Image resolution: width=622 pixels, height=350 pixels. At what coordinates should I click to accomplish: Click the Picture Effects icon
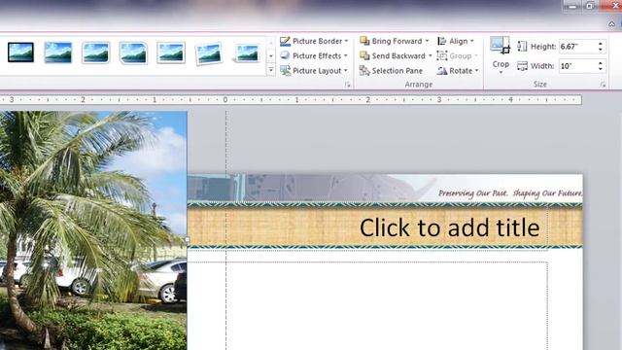pos(285,55)
